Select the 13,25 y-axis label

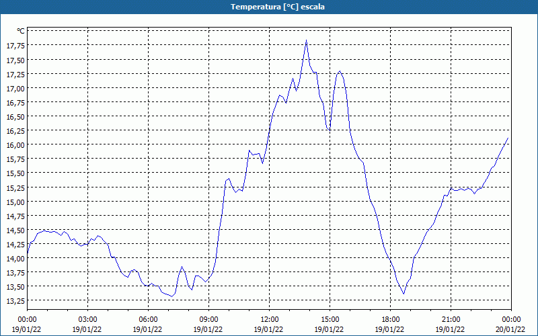pos(15,301)
